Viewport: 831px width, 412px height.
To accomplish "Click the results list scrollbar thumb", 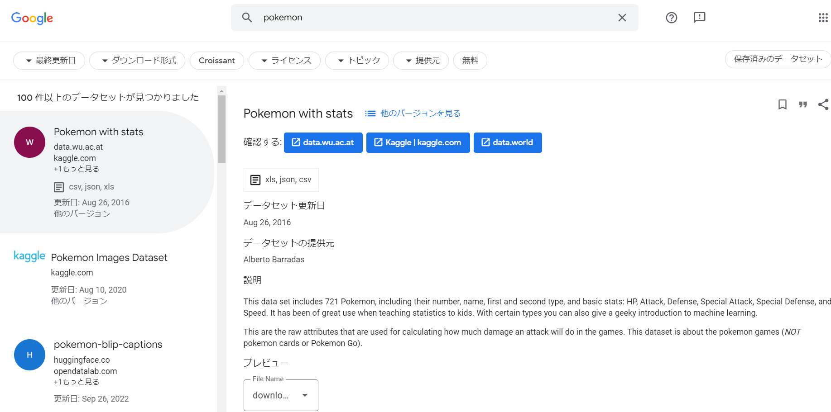I will [221, 129].
